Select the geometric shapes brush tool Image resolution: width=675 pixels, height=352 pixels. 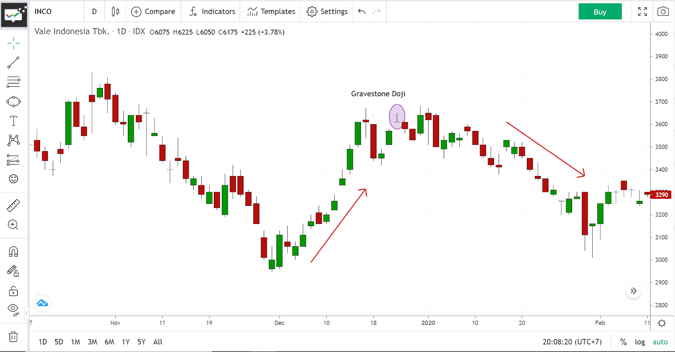tap(13, 101)
